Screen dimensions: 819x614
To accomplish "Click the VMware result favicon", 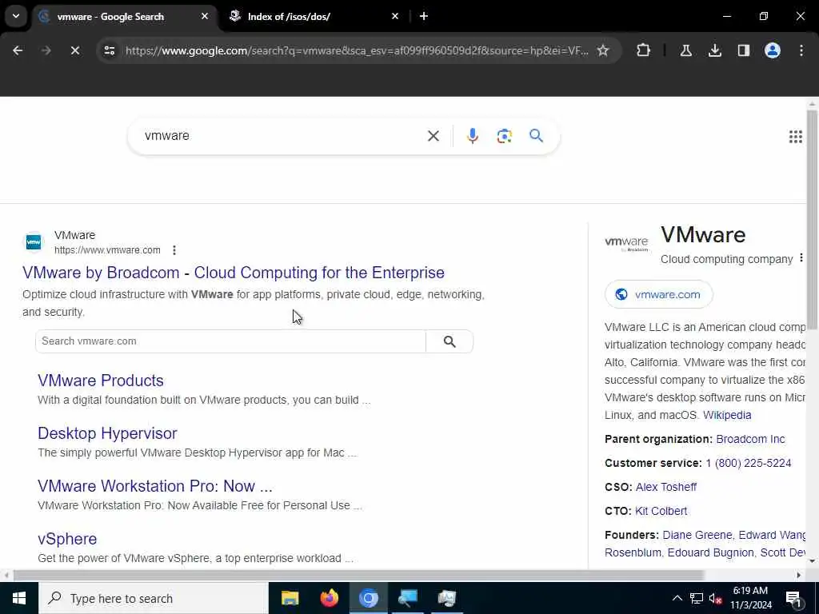I will click(x=34, y=242).
